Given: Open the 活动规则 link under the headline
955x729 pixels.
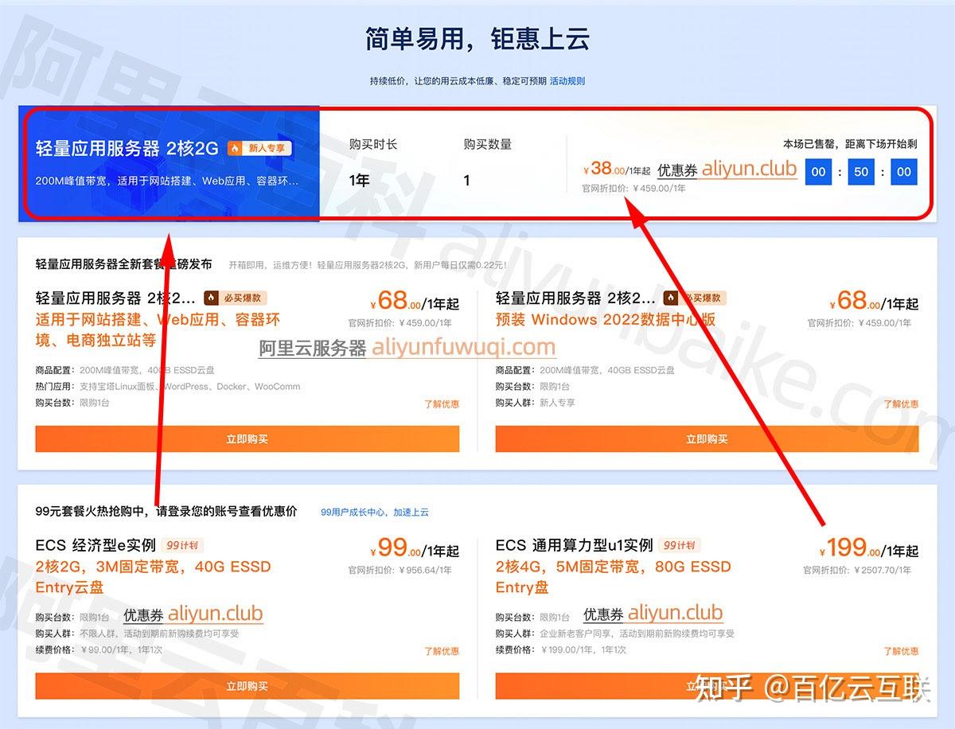Looking at the screenshot, I should (x=567, y=81).
